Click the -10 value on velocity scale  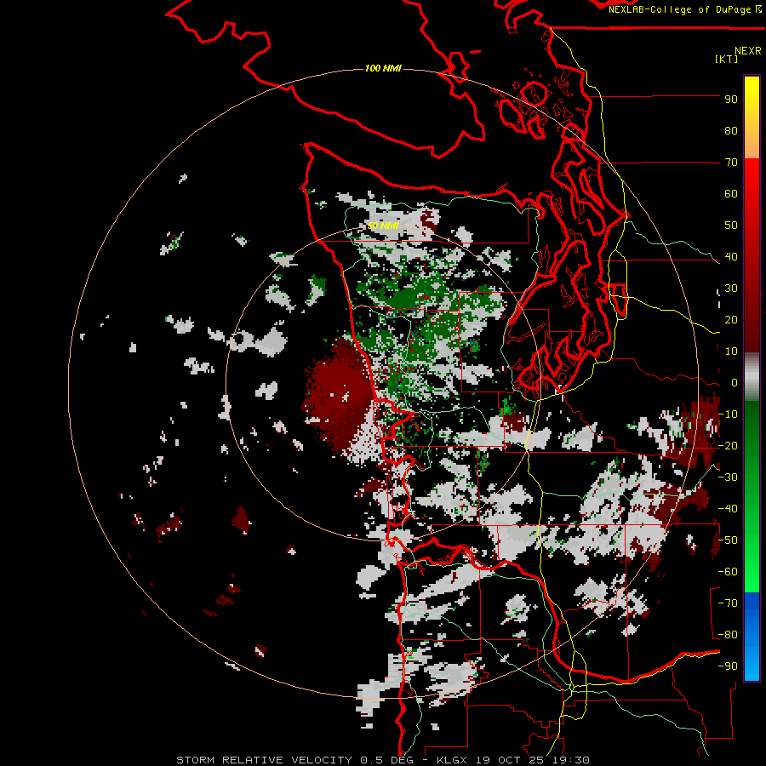[728, 414]
